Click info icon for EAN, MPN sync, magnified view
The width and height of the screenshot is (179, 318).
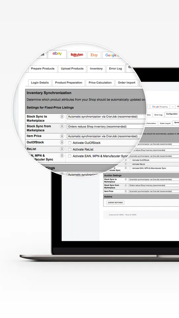click(62, 156)
